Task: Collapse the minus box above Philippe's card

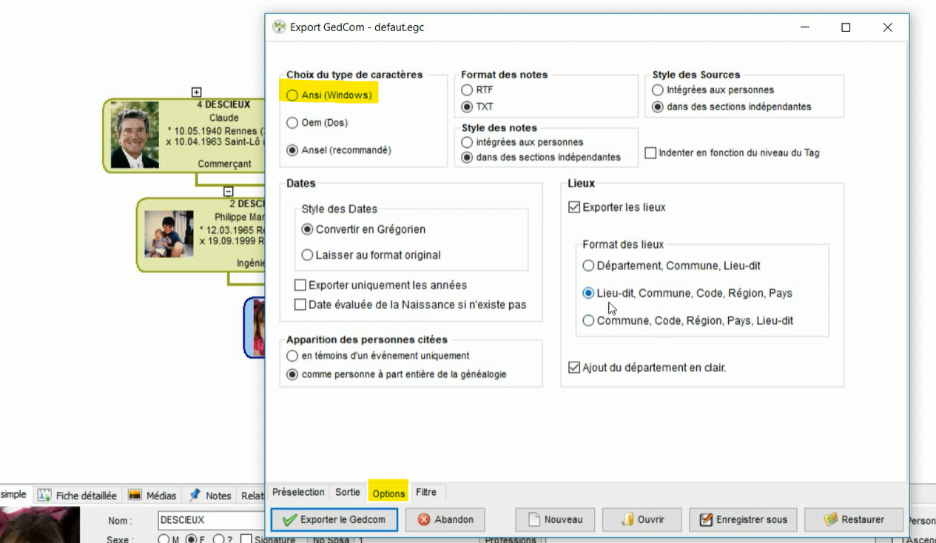Action: pyautogui.click(x=229, y=192)
